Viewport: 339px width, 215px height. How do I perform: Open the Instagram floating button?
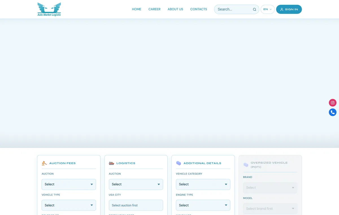click(x=333, y=103)
